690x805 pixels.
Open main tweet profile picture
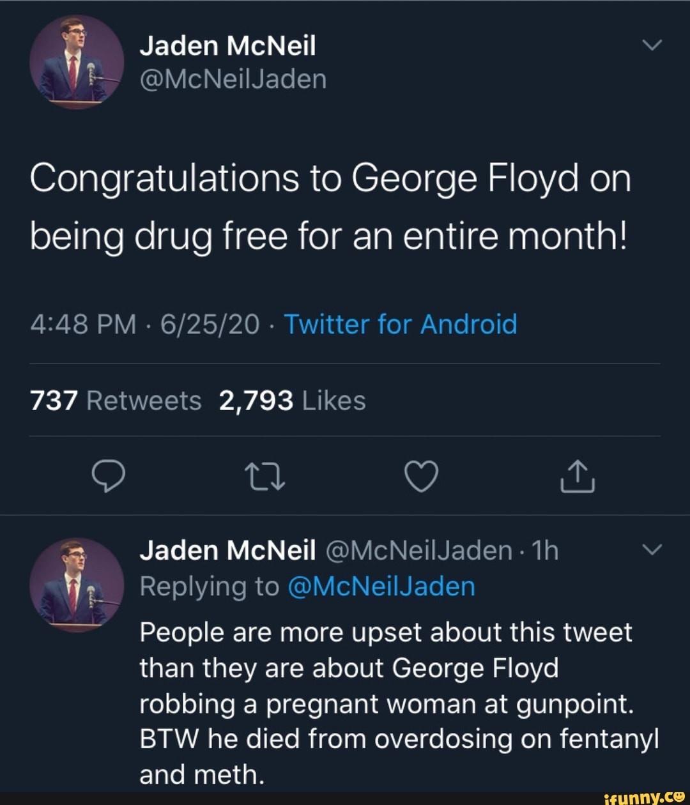click(x=76, y=62)
